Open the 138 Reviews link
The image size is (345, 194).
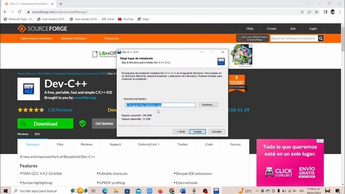(x=60, y=110)
